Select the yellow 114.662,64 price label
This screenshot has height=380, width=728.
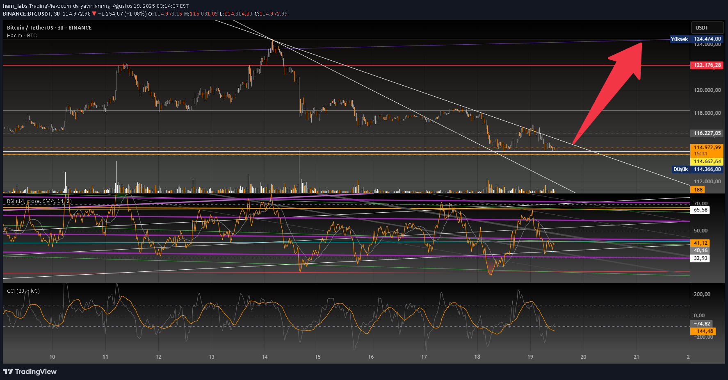[707, 162]
